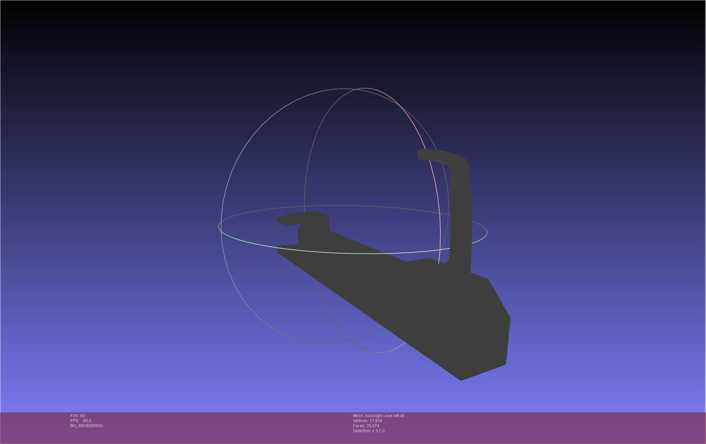Click the FPS 80.0 readout

tap(81, 421)
